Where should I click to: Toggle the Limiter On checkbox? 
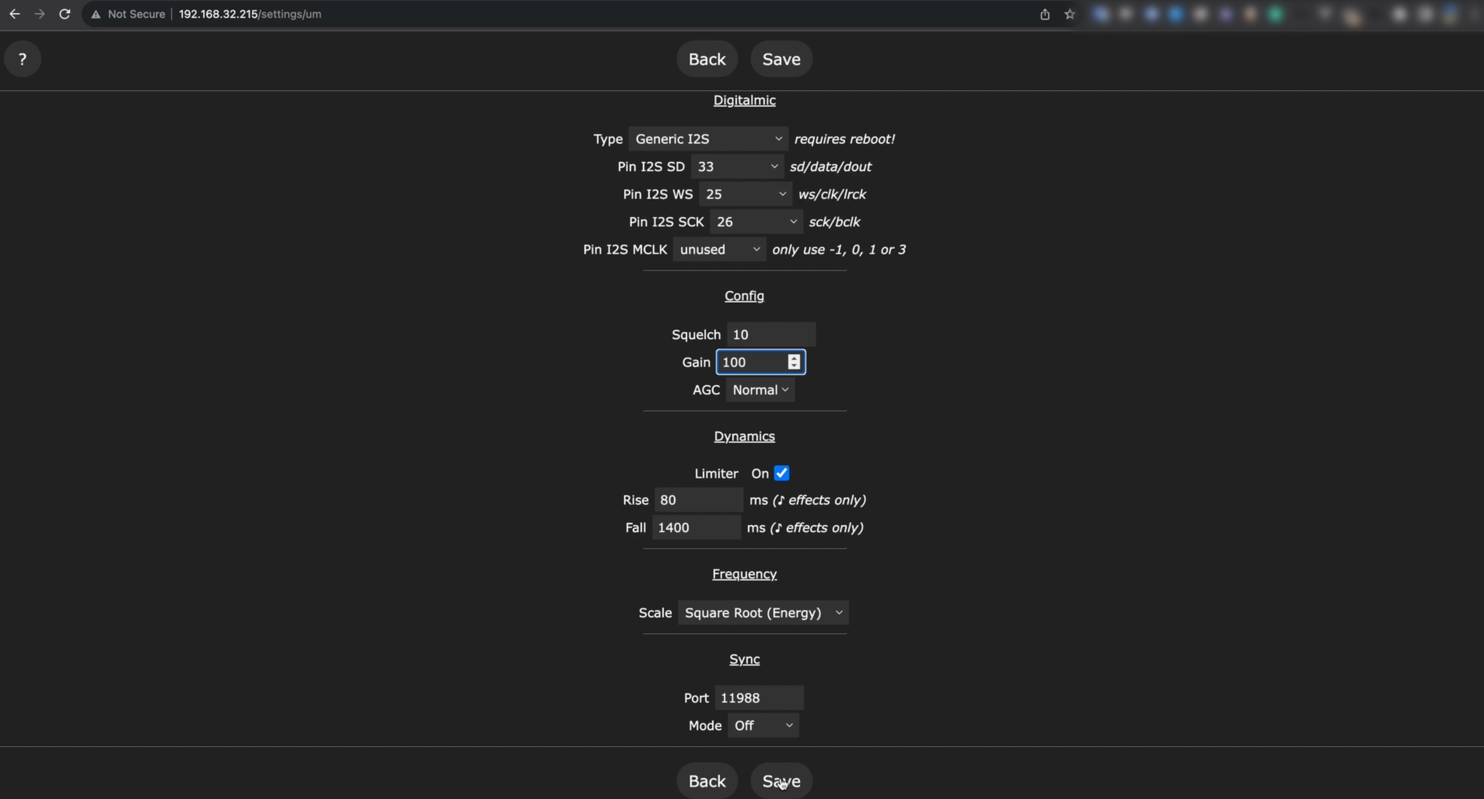[781, 473]
